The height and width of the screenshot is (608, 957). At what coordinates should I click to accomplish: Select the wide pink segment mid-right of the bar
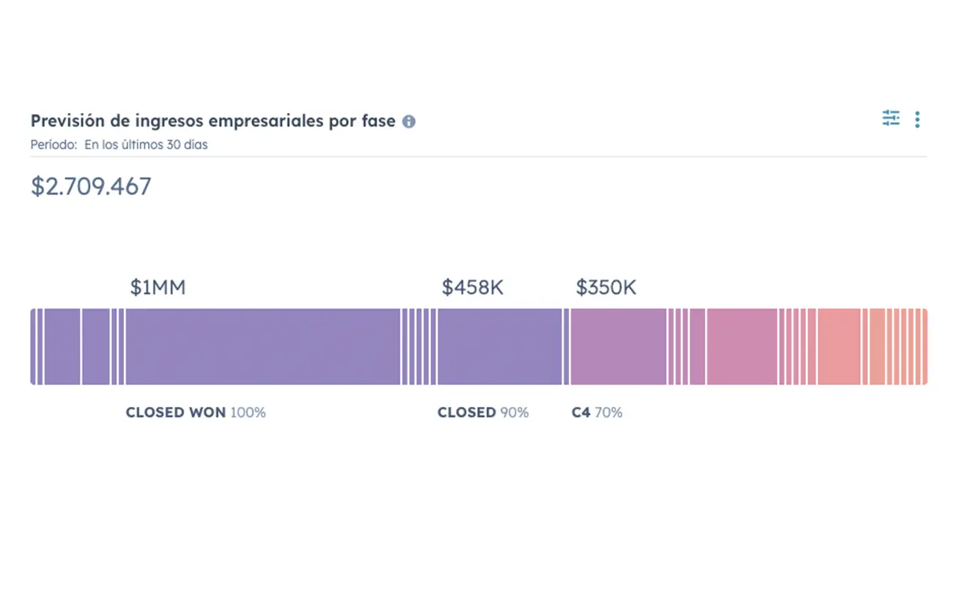(x=742, y=347)
